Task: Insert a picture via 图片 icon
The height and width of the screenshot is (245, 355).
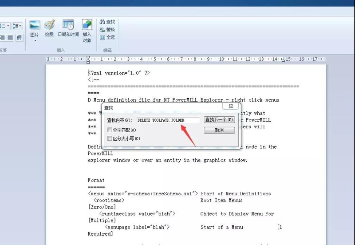Action: 35,25
